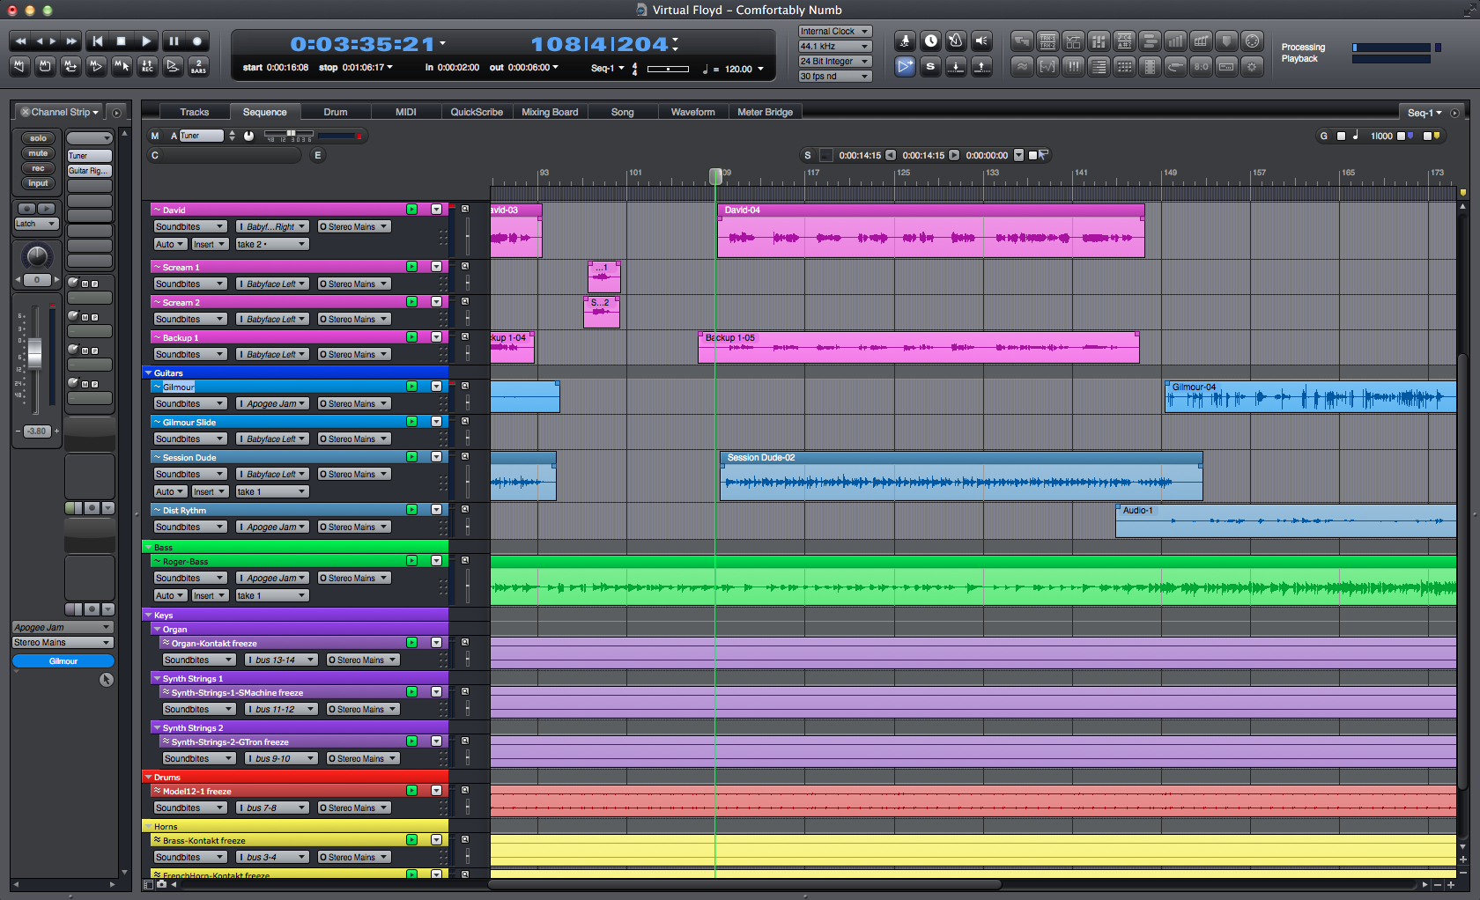The width and height of the screenshot is (1480, 900).
Task: Toggle play-enable on the Session Dude track
Action: [x=411, y=457]
